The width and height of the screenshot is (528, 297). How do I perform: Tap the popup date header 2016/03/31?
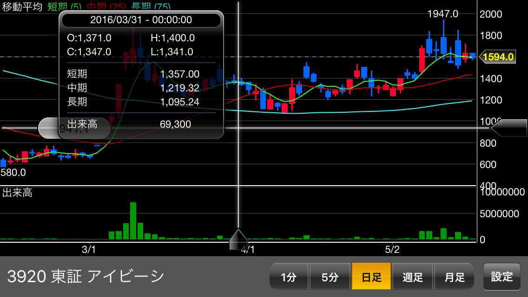pyautogui.click(x=141, y=20)
